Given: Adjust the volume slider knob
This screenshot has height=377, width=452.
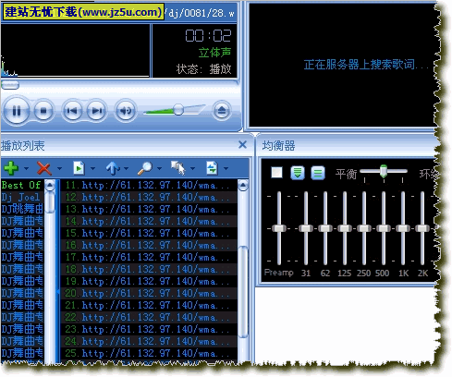Looking at the screenshot, I should pyautogui.click(x=178, y=109).
